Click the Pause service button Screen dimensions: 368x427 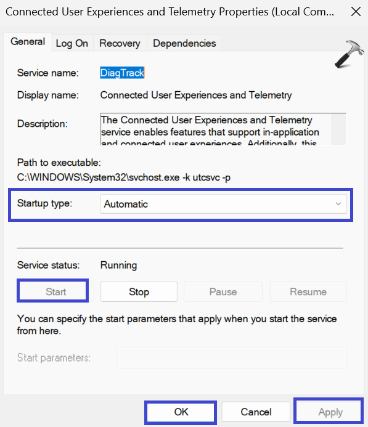pyautogui.click(x=223, y=291)
